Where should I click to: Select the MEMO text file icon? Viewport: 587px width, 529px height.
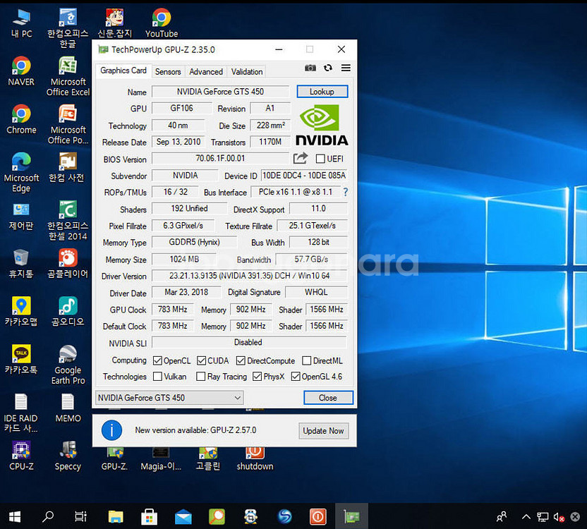68,408
